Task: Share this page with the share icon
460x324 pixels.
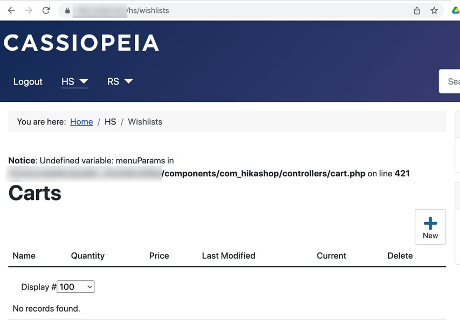Action: (x=417, y=11)
